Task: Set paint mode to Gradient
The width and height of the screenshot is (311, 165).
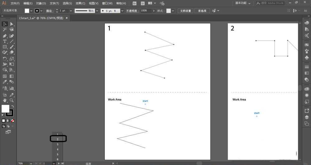Action: 8,120
